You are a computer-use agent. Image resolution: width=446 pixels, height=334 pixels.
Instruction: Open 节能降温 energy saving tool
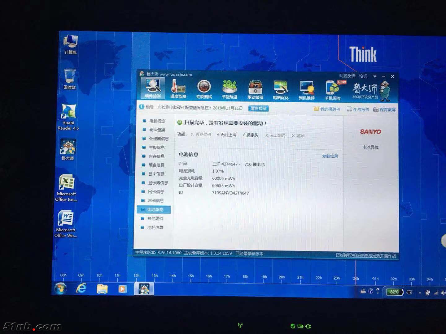click(x=230, y=89)
